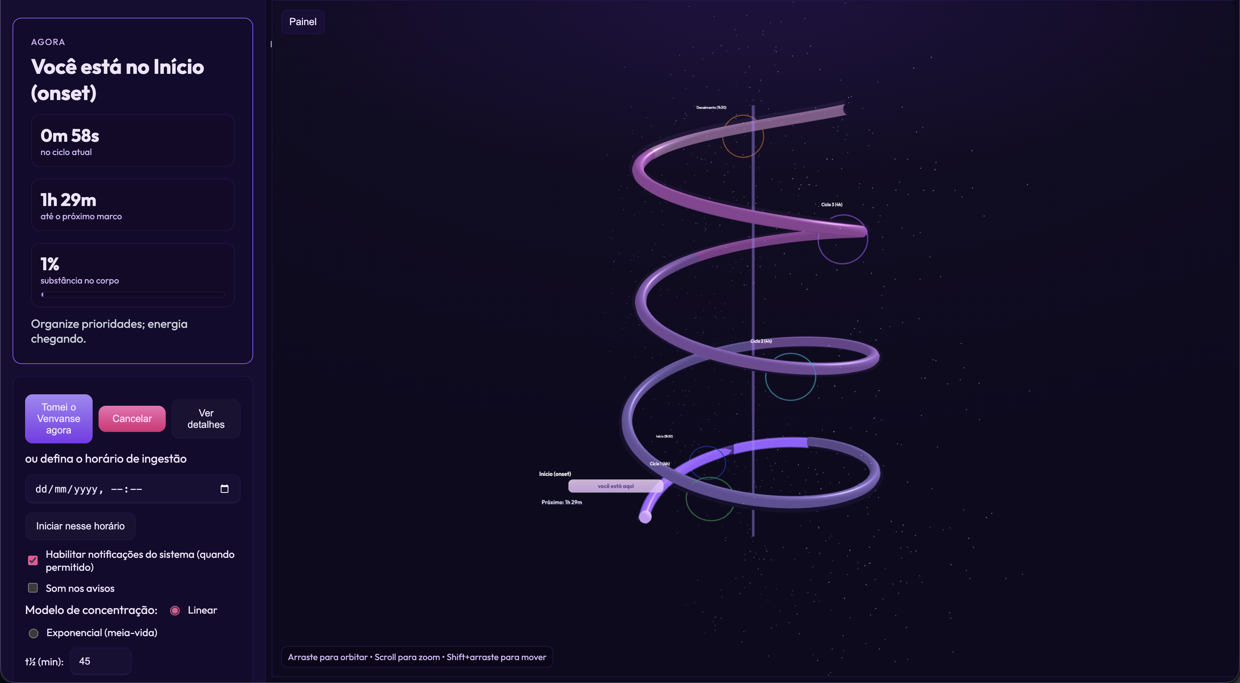Click 'Você está no Início (onset)' heading

[x=117, y=80]
